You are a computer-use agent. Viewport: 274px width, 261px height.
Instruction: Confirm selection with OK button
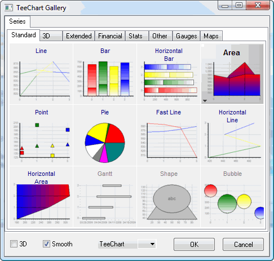[194, 244]
